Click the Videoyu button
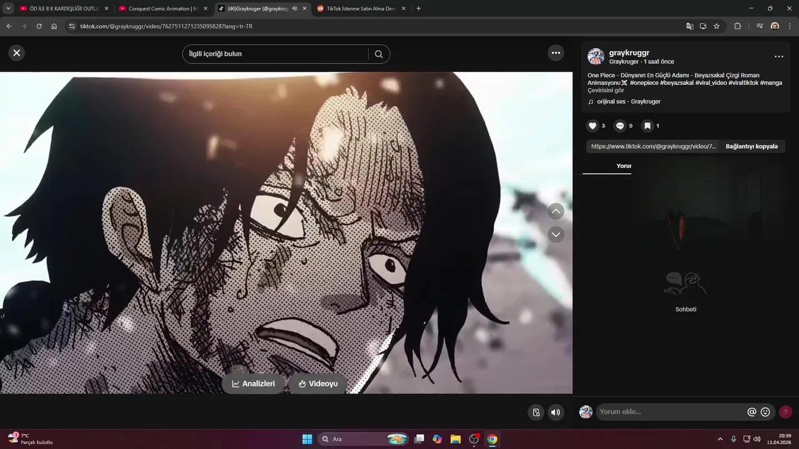799x449 pixels. 318,384
